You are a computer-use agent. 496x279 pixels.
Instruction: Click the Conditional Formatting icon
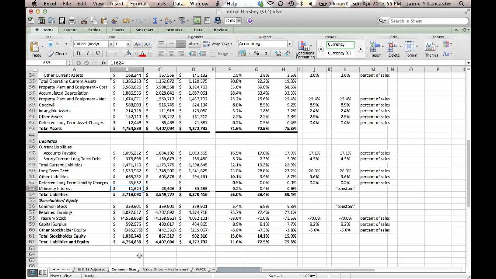click(x=303, y=46)
